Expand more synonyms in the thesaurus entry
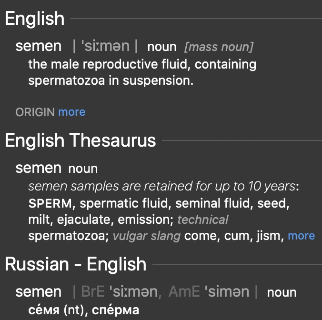This screenshot has width=322, height=320. [301, 236]
